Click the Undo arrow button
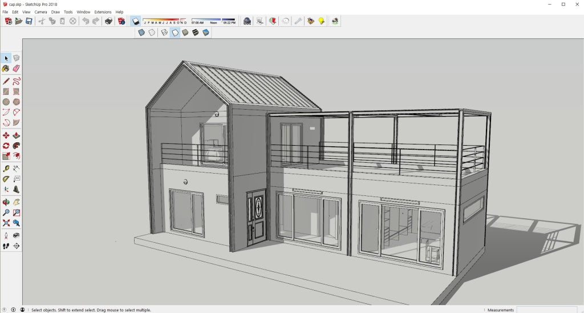 (x=86, y=21)
